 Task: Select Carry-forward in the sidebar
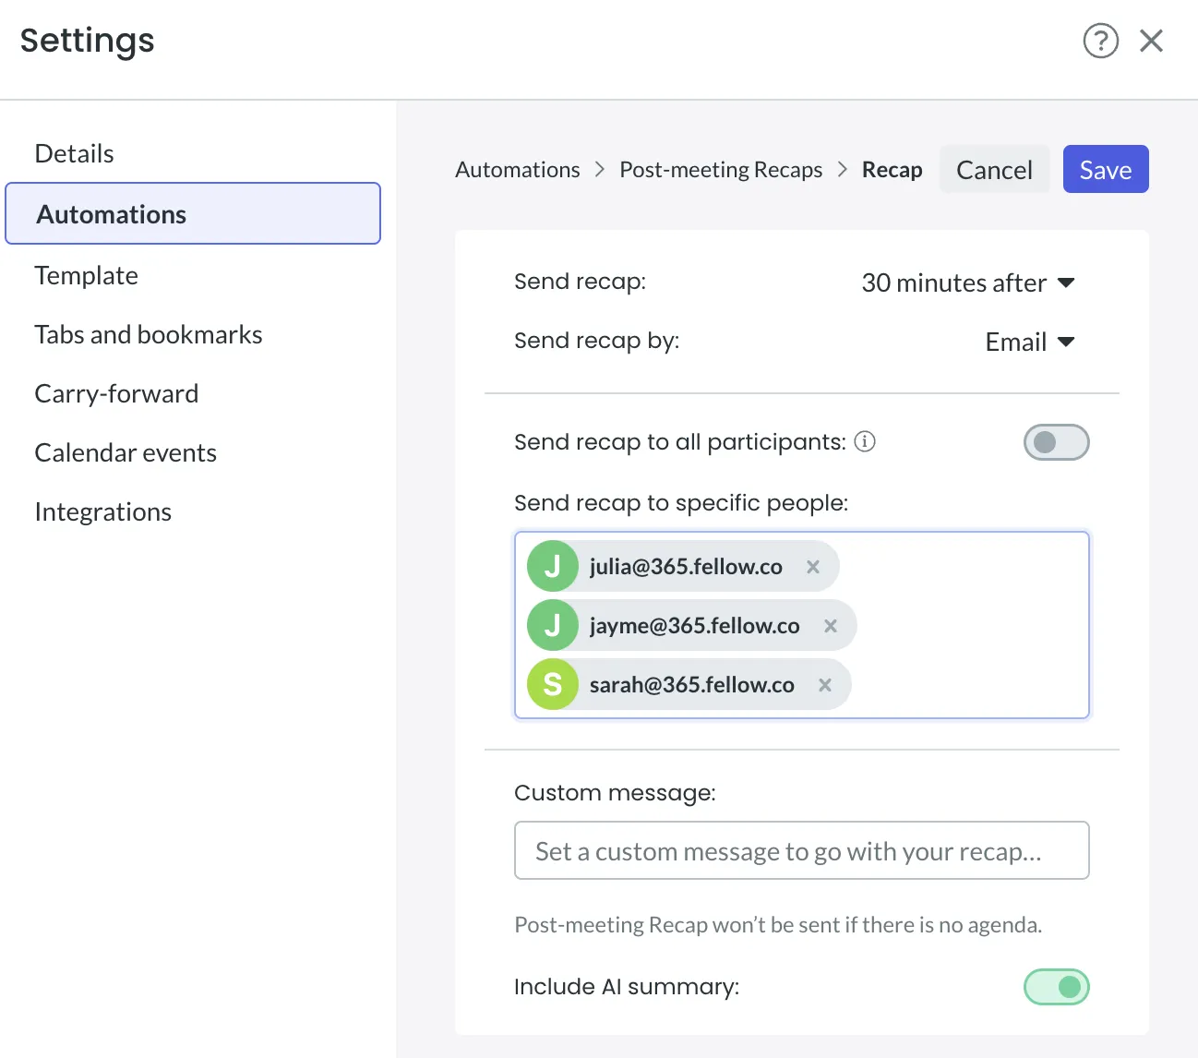(x=116, y=393)
